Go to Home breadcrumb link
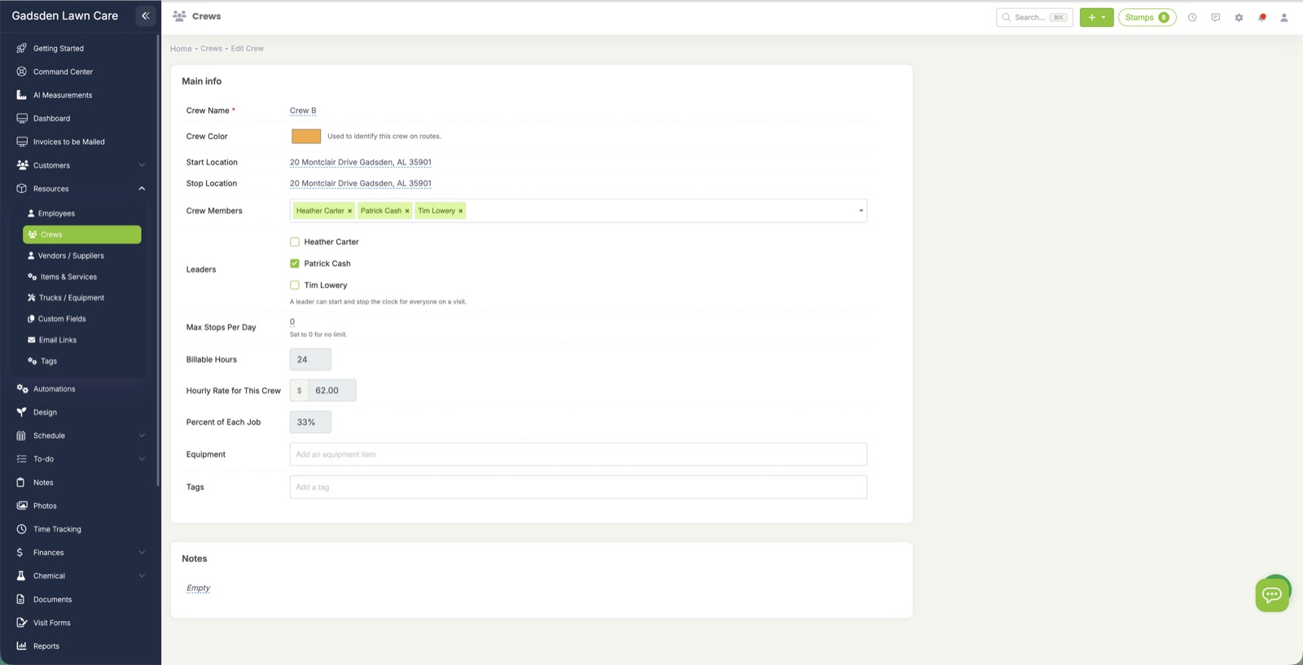The height and width of the screenshot is (665, 1303). [181, 49]
